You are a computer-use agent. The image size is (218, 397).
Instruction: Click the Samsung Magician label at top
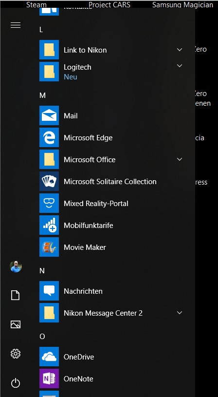(182, 5)
